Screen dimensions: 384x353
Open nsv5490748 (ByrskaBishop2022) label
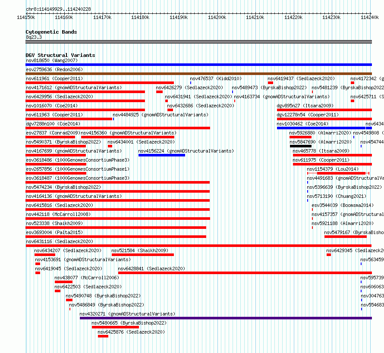point(103,296)
